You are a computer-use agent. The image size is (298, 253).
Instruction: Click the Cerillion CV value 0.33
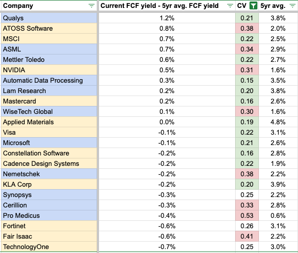[x=247, y=205]
